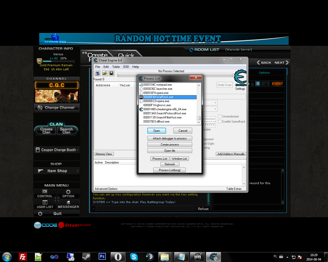Screen dimensions: 328x262
Task: Click the Process List(long) button
Action: (x=169, y=170)
